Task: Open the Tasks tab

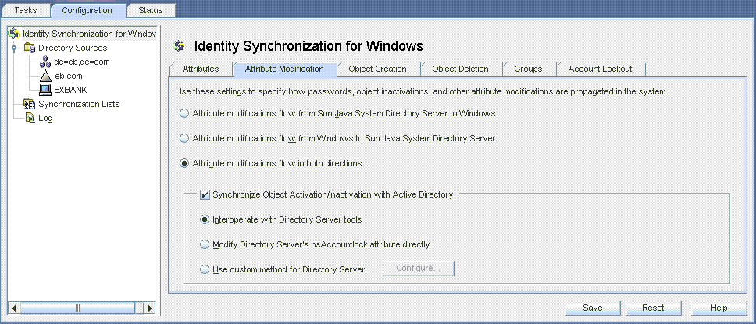Action: [26, 10]
